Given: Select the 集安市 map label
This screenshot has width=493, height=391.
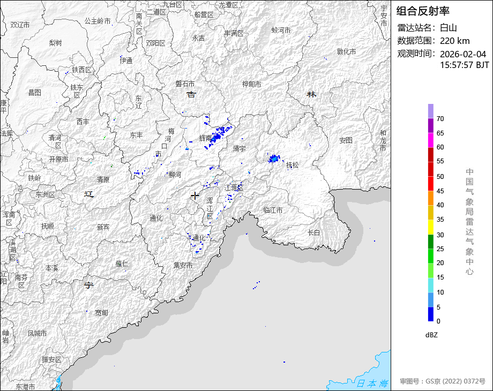Looking at the screenshot, I should [183, 265].
